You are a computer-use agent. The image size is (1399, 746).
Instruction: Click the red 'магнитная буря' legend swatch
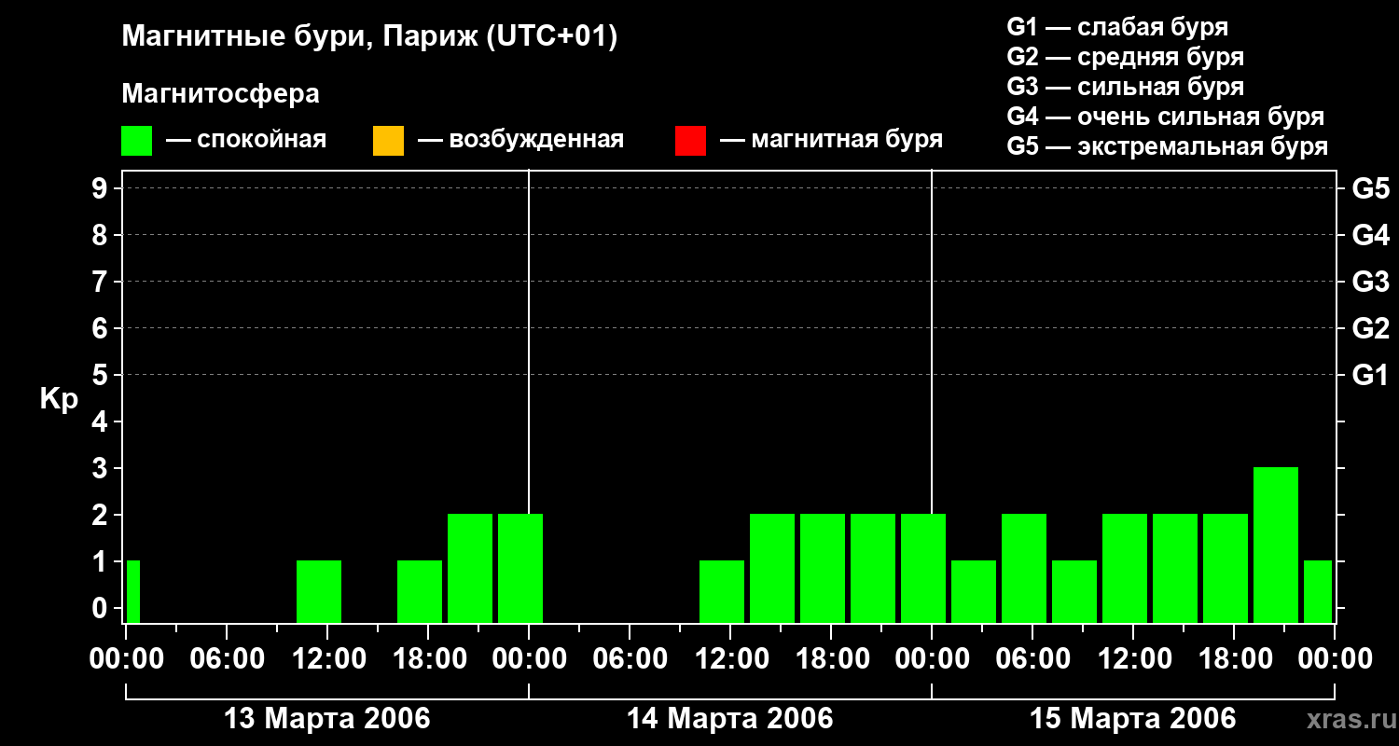690,141
